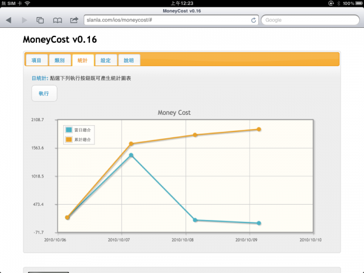Click the 1563.6 y-axis label
Viewport: 364px width, 273px height.
[x=38, y=148]
